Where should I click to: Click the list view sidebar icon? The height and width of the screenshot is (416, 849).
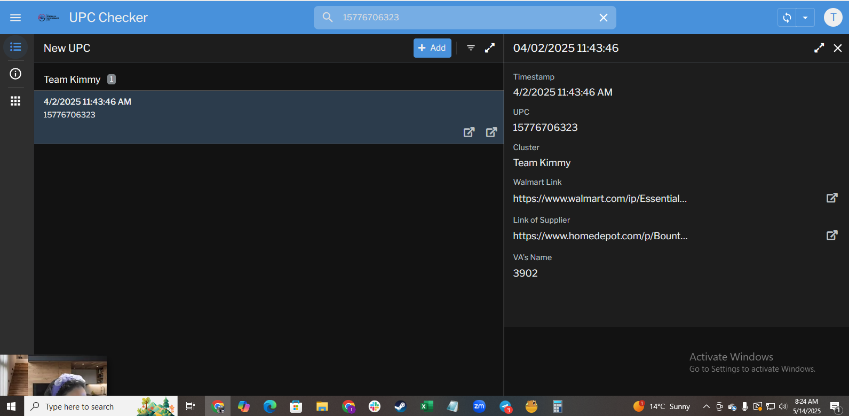pos(15,47)
